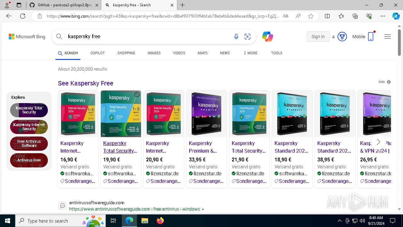The width and height of the screenshot is (403, 227).
Task: Open split screen icon
Action: point(327,16)
